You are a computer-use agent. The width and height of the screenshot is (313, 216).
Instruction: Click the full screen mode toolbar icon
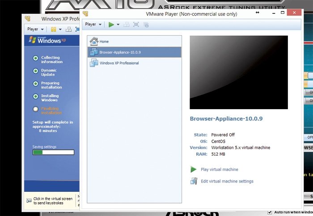[136, 25]
